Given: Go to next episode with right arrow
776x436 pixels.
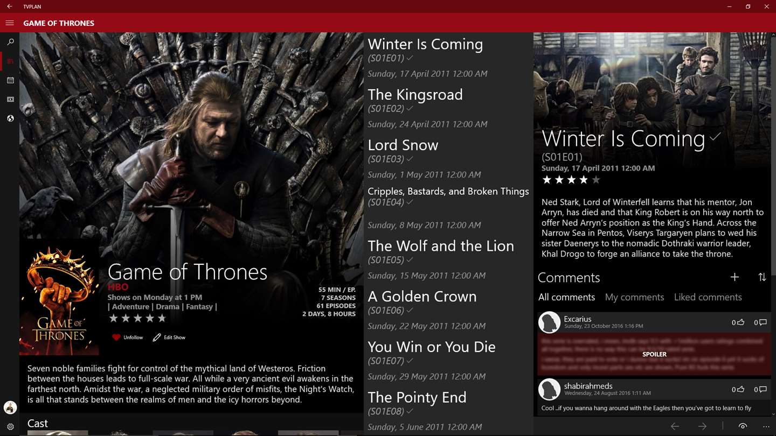Looking at the screenshot, I should 702,426.
